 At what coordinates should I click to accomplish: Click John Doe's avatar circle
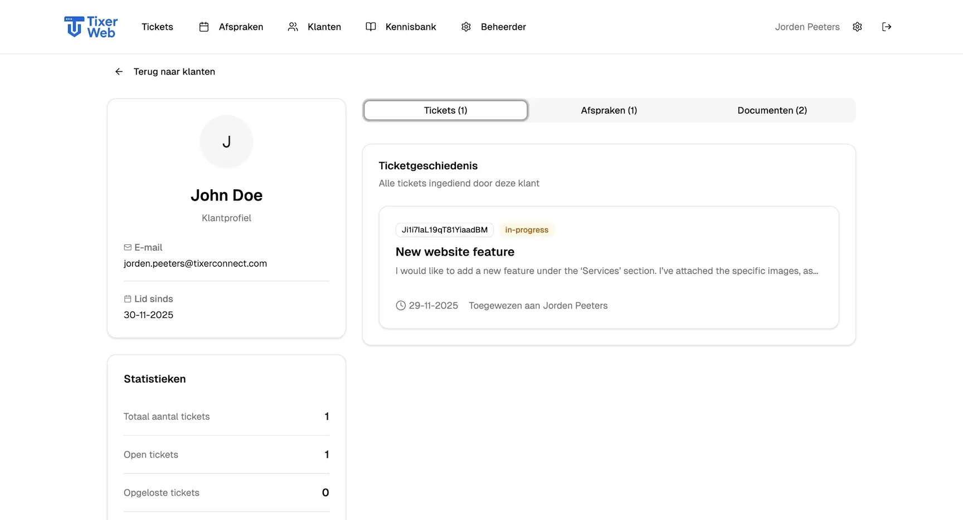pyautogui.click(x=226, y=141)
